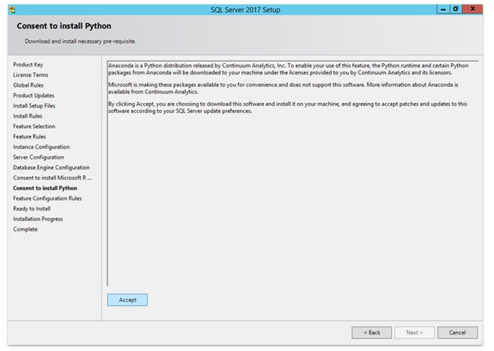
Task: Click the 'Download and install necessary pre-requisite' subtitle
Action: click(x=80, y=41)
